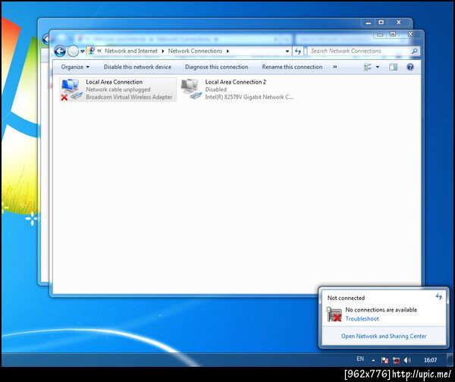Expand arrow between Network and Internet breadcrumbs

click(x=163, y=51)
